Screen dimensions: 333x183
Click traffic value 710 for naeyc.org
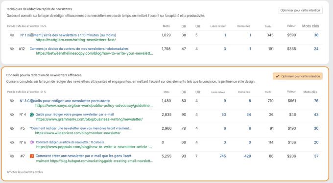(270, 101)
